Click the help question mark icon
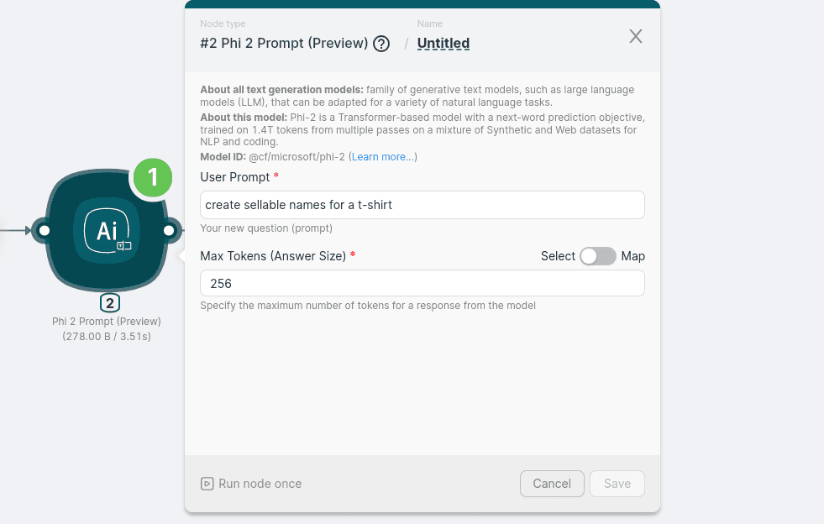The height and width of the screenshot is (524, 824). (381, 44)
